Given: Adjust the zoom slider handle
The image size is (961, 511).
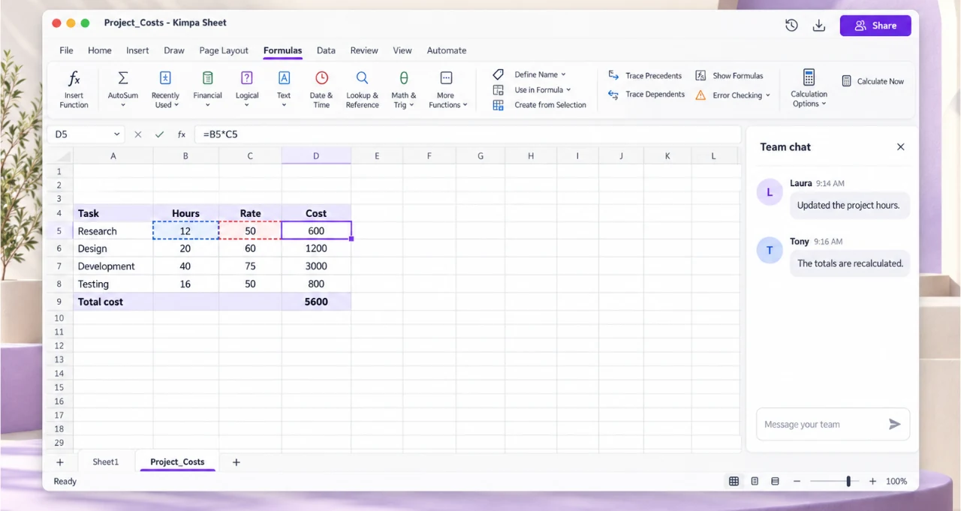Looking at the screenshot, I should [848, 481].
